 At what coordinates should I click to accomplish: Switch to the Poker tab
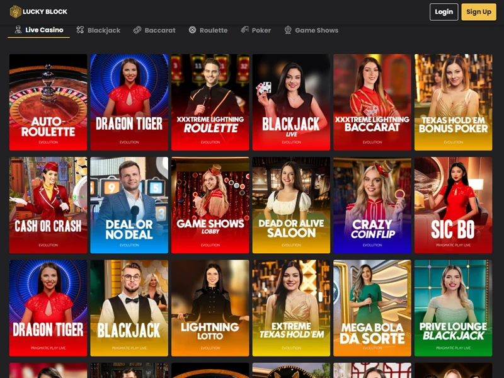click(256, 30)
